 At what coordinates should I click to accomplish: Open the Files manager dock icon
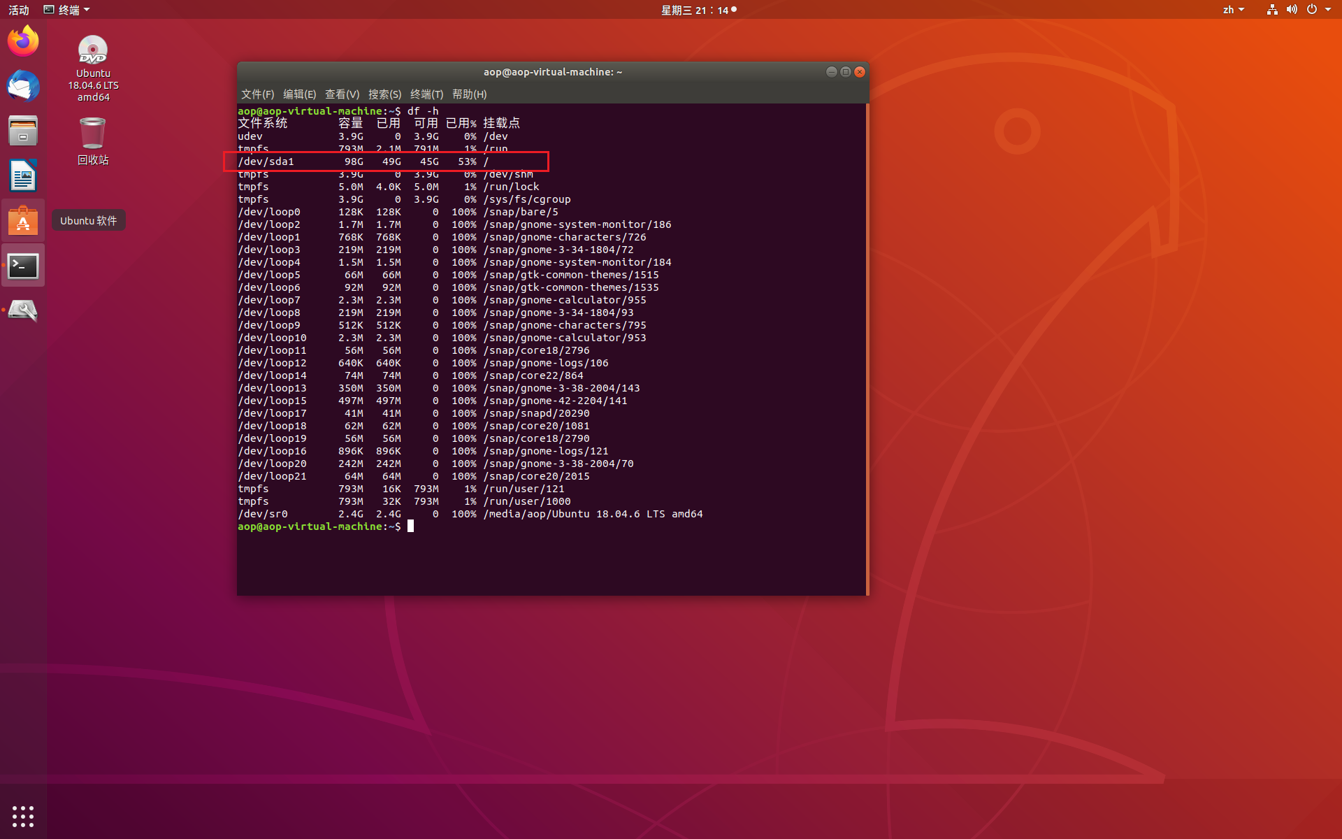[23, 131]
